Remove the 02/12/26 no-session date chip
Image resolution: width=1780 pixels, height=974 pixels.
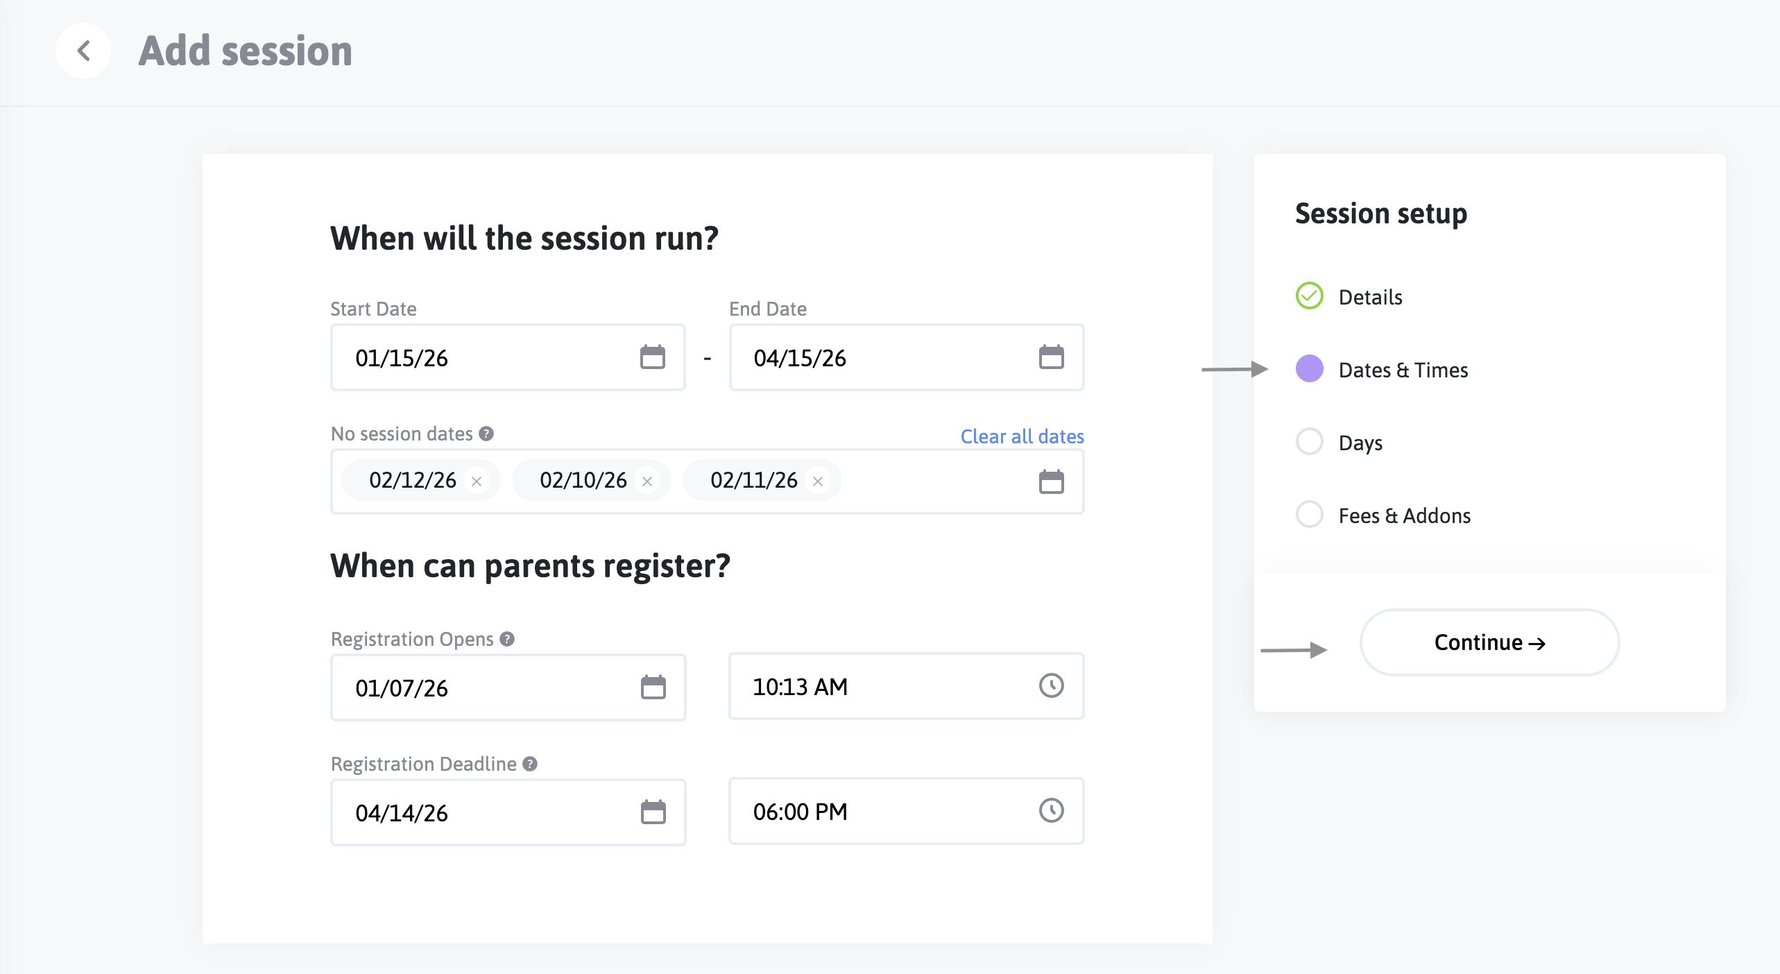(x=477, y=481)
